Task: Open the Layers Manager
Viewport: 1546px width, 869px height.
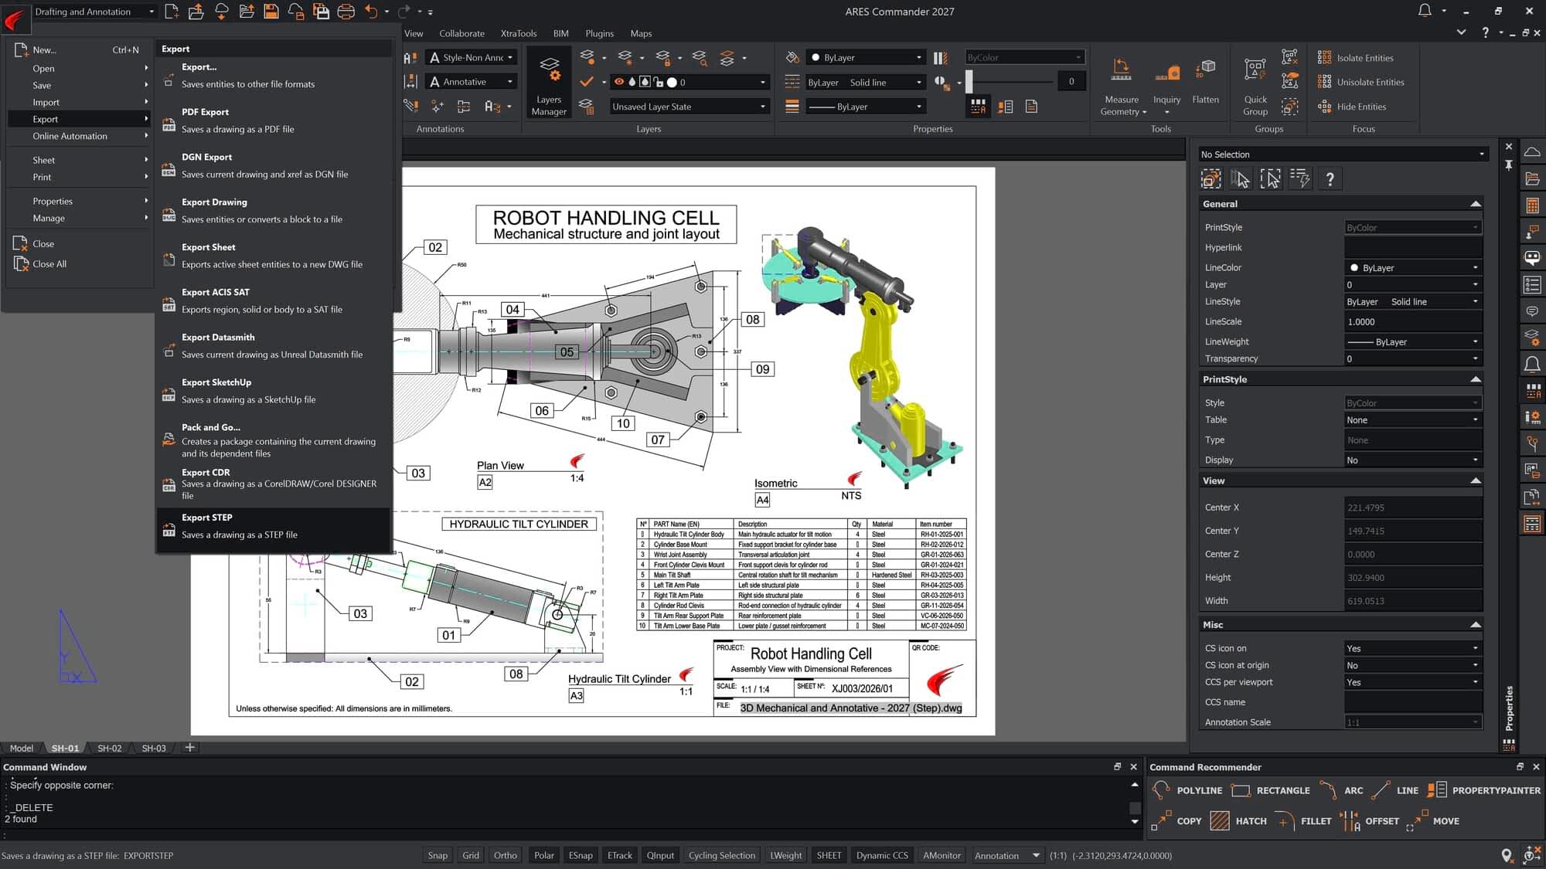Action: click(x=549, y=83)
